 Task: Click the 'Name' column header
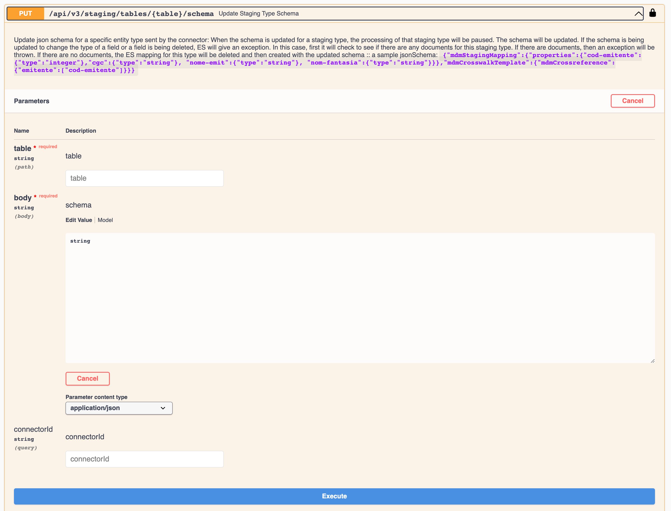pyautogui.click(x=22, y=131)
